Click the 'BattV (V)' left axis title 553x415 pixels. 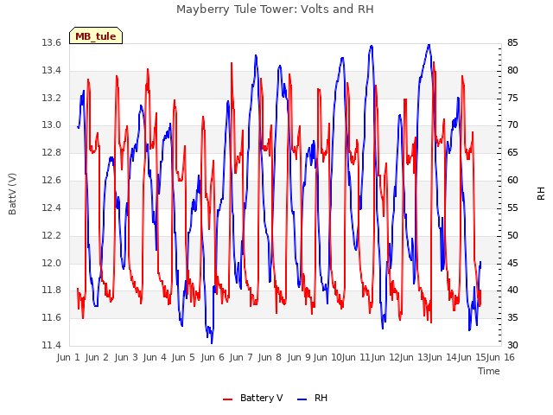[x=12, y=194]
